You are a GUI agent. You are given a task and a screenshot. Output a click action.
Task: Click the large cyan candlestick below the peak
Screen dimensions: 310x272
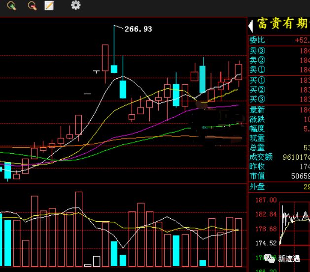123,89
